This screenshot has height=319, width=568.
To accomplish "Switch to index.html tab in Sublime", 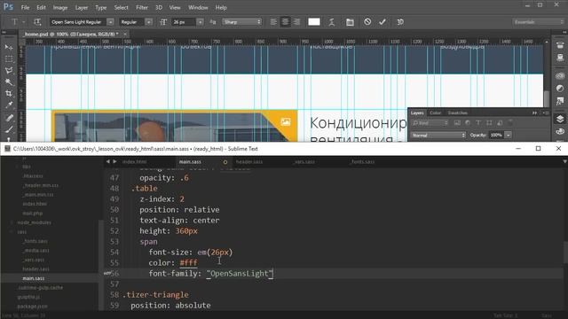I will [134, 161].
